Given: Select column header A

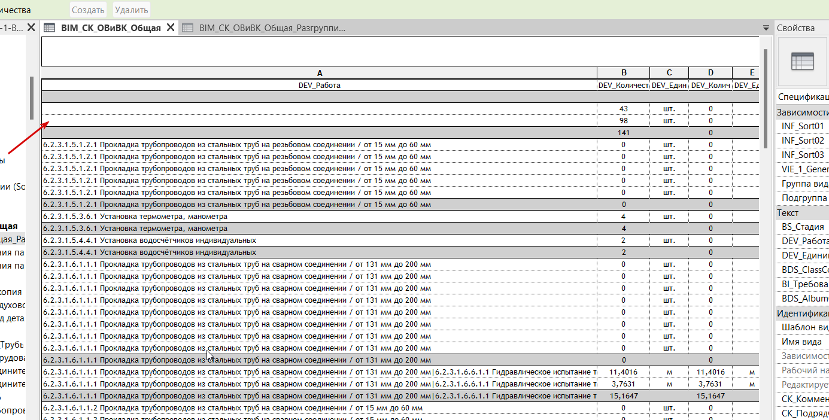Looking at the screenshot, I should [319, 73].
